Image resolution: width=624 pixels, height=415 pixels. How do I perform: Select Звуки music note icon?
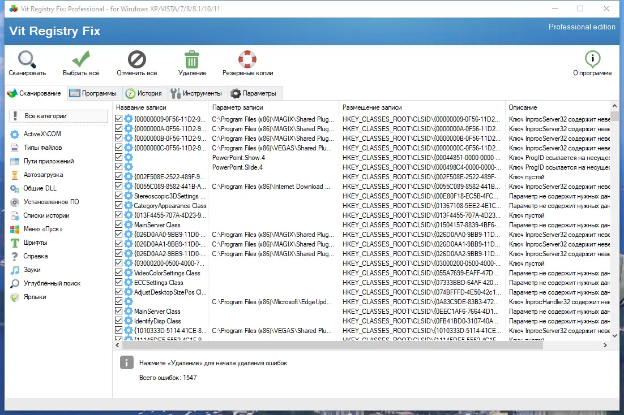(x=15, y=270)
